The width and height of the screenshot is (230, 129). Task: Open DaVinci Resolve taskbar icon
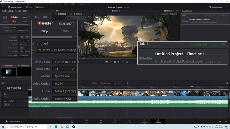[74, 127]
